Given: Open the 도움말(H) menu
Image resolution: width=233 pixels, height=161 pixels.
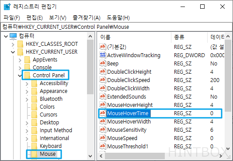Looking at the screenshot, I should 118,18.
